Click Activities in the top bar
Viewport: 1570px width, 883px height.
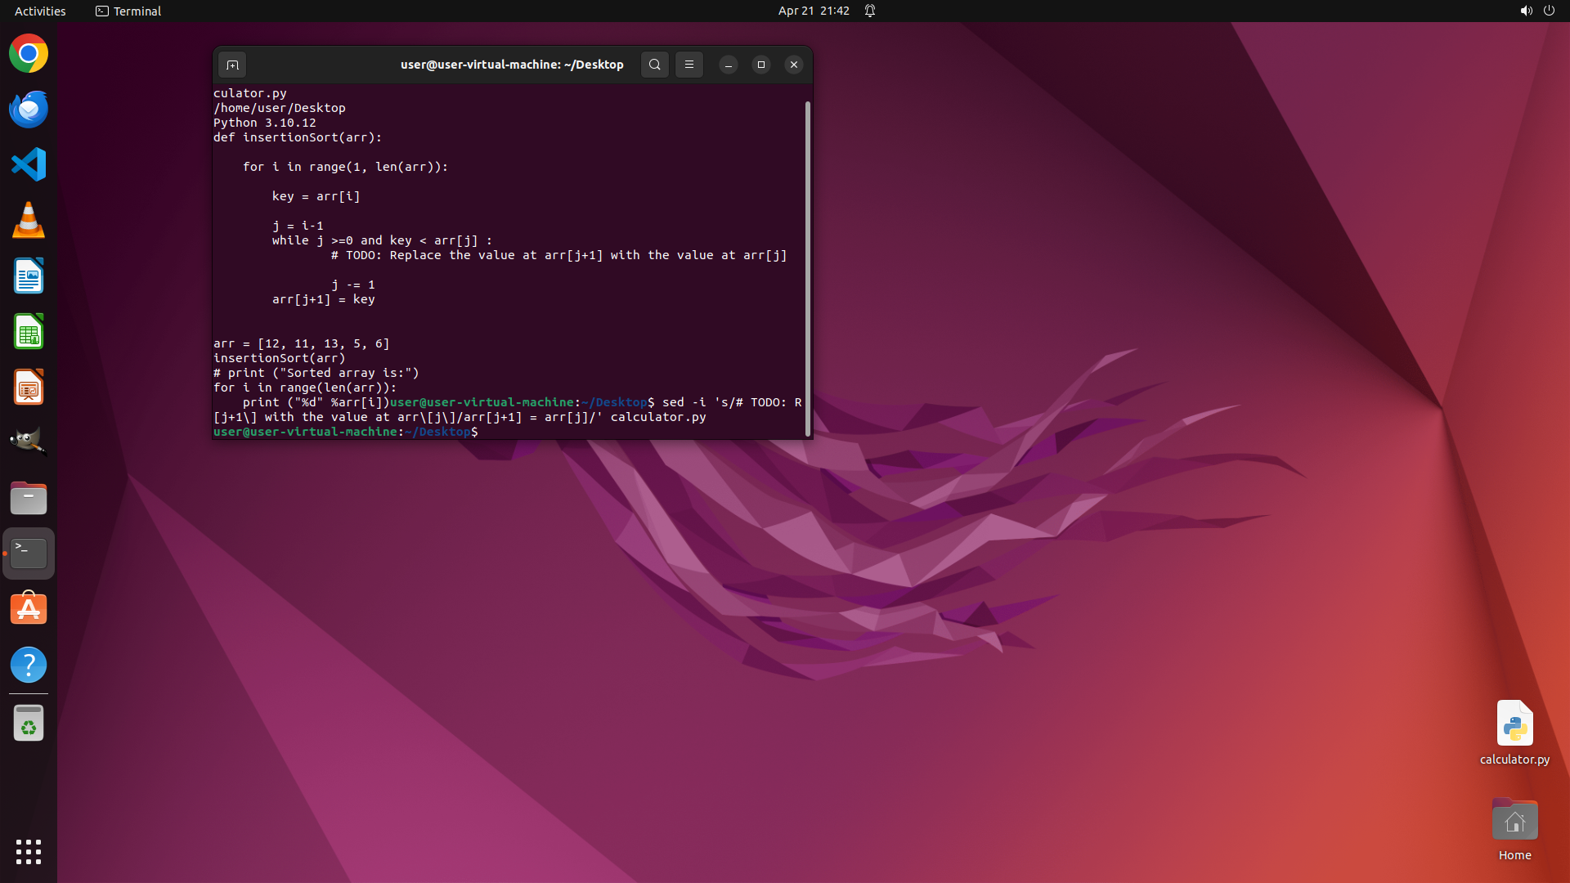click(x=40, y=11)
